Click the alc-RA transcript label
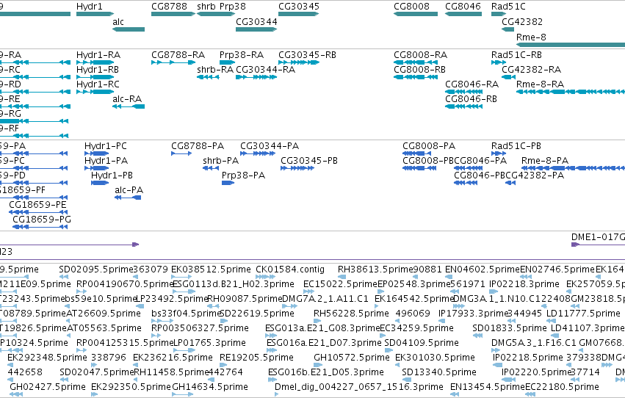The height and width of the screenshot is (398, 625). coord(127,99)
